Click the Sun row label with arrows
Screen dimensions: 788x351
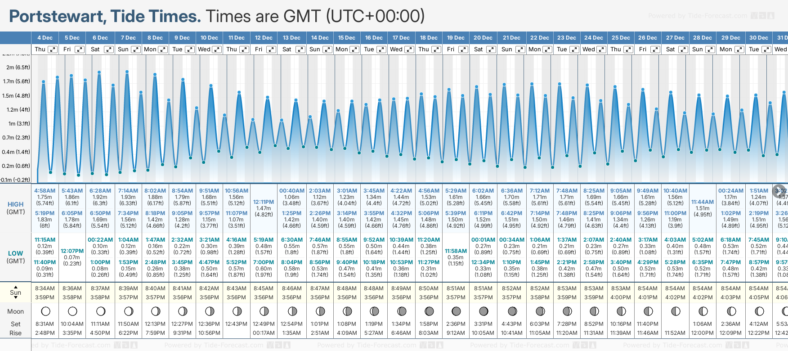pyautogui.click(x=16, y=292)
